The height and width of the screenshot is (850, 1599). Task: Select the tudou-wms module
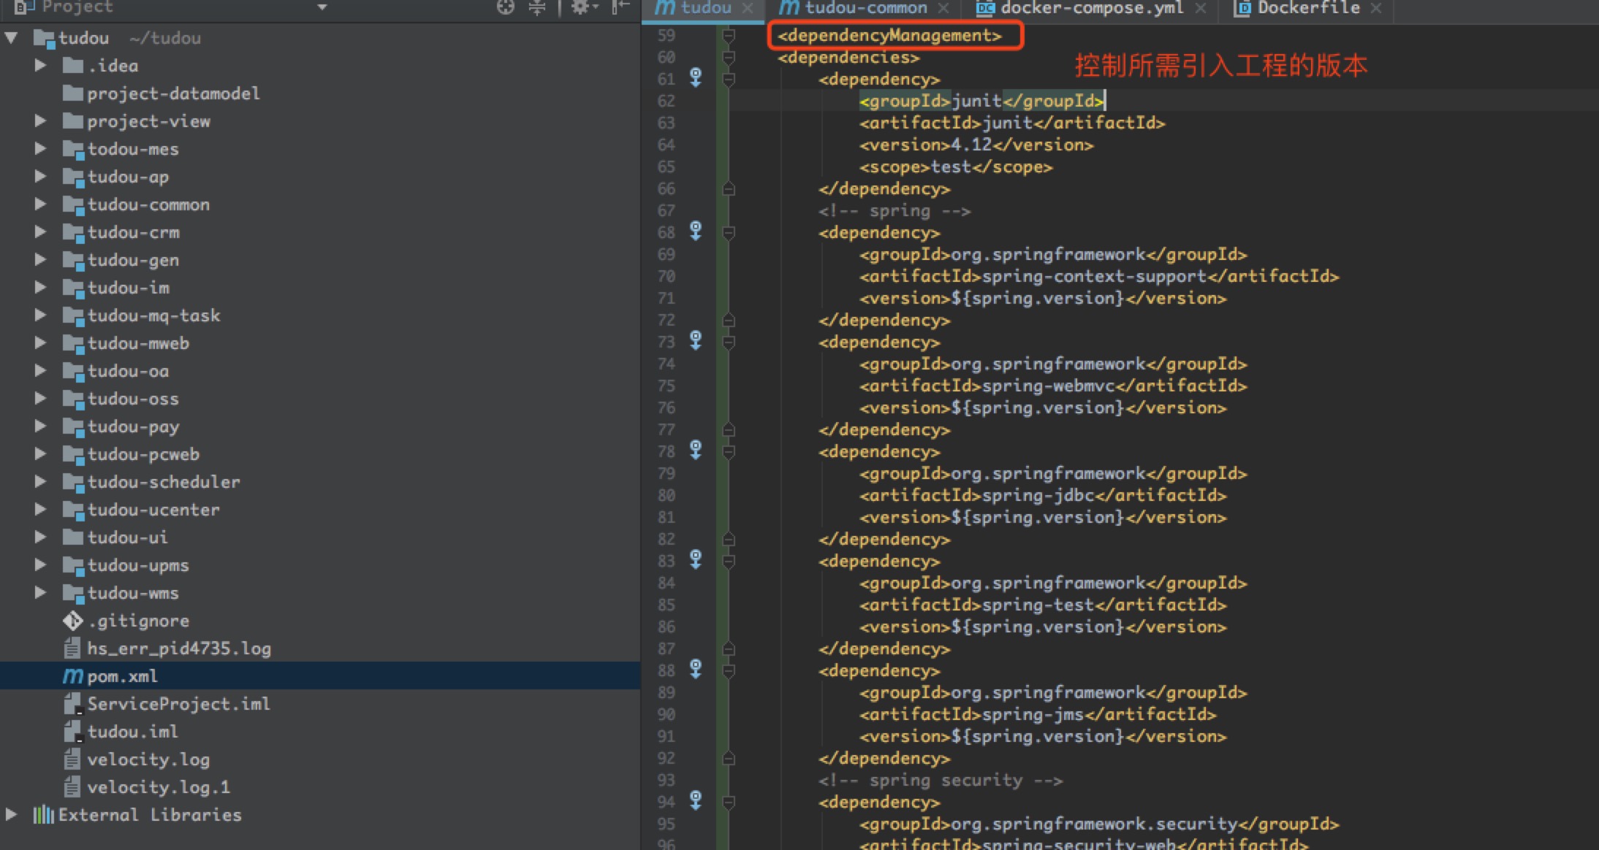point(133,593)
